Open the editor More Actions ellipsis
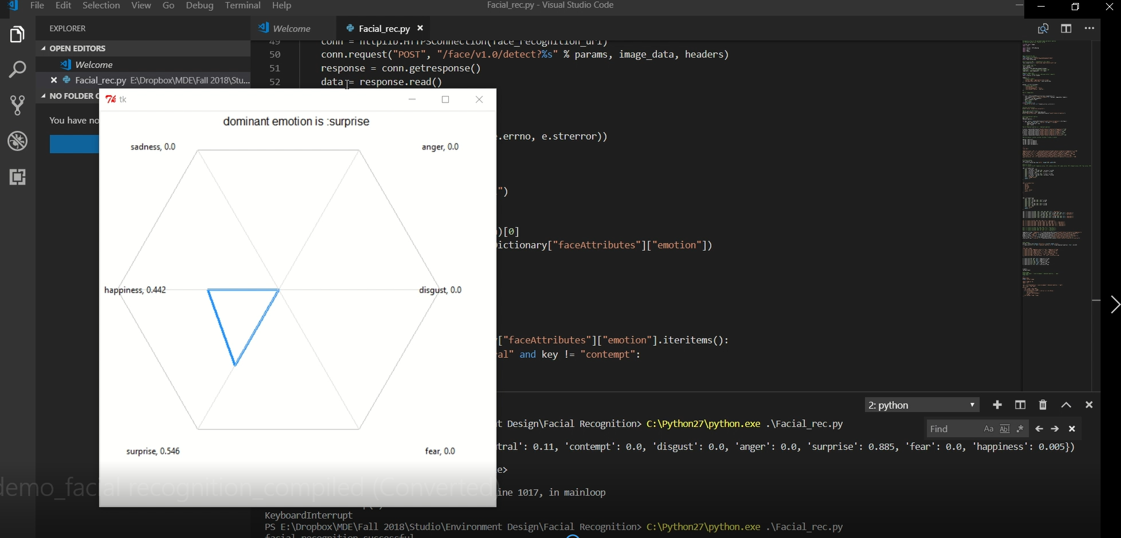Image resolution: width=1121 pixels, height=538 pixels. pos(1089,28)
